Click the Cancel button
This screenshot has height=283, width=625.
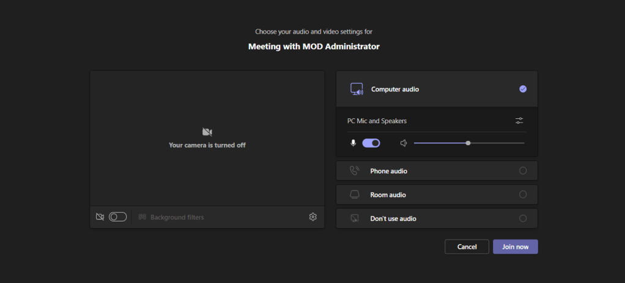coord(467,246)
